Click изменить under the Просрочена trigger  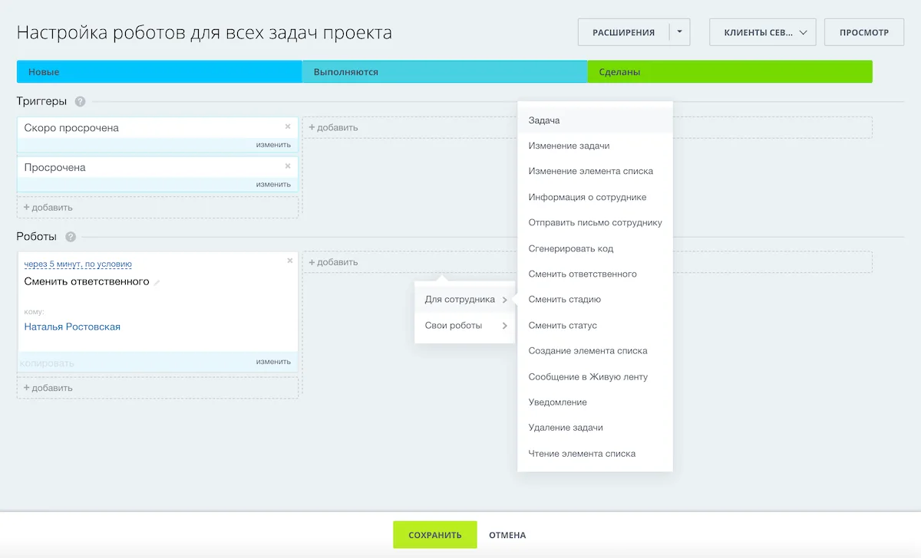pyautogui.click(x=273, y=184)
